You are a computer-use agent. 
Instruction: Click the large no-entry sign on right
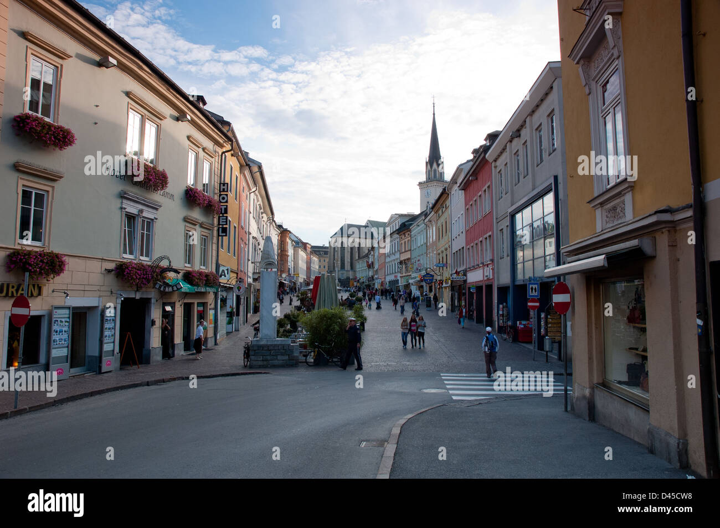[x=561, y=298]
